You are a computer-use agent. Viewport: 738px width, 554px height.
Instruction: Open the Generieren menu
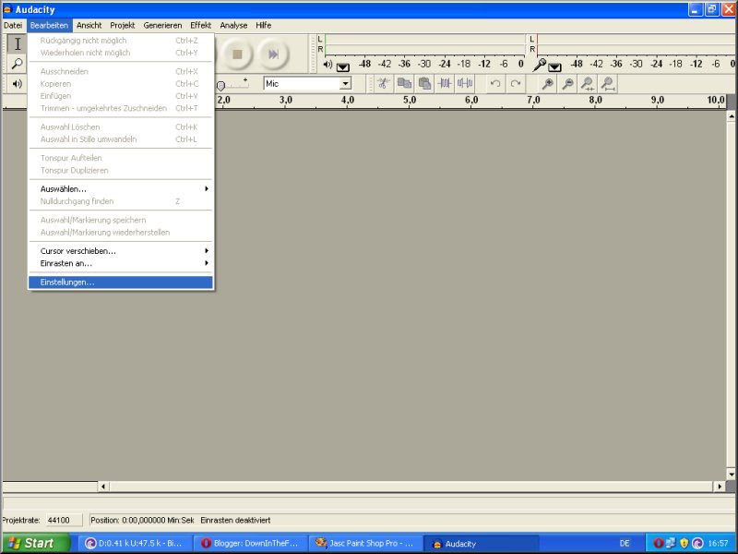(162, 26)
